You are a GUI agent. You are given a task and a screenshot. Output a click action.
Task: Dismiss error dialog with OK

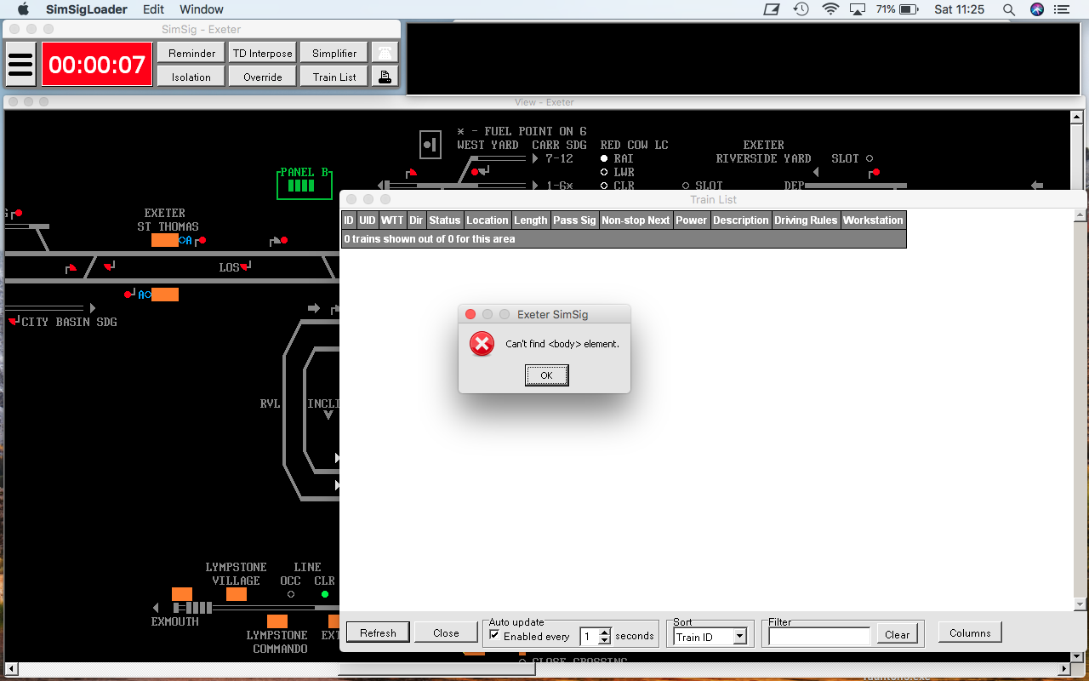(x=546, y=375)
